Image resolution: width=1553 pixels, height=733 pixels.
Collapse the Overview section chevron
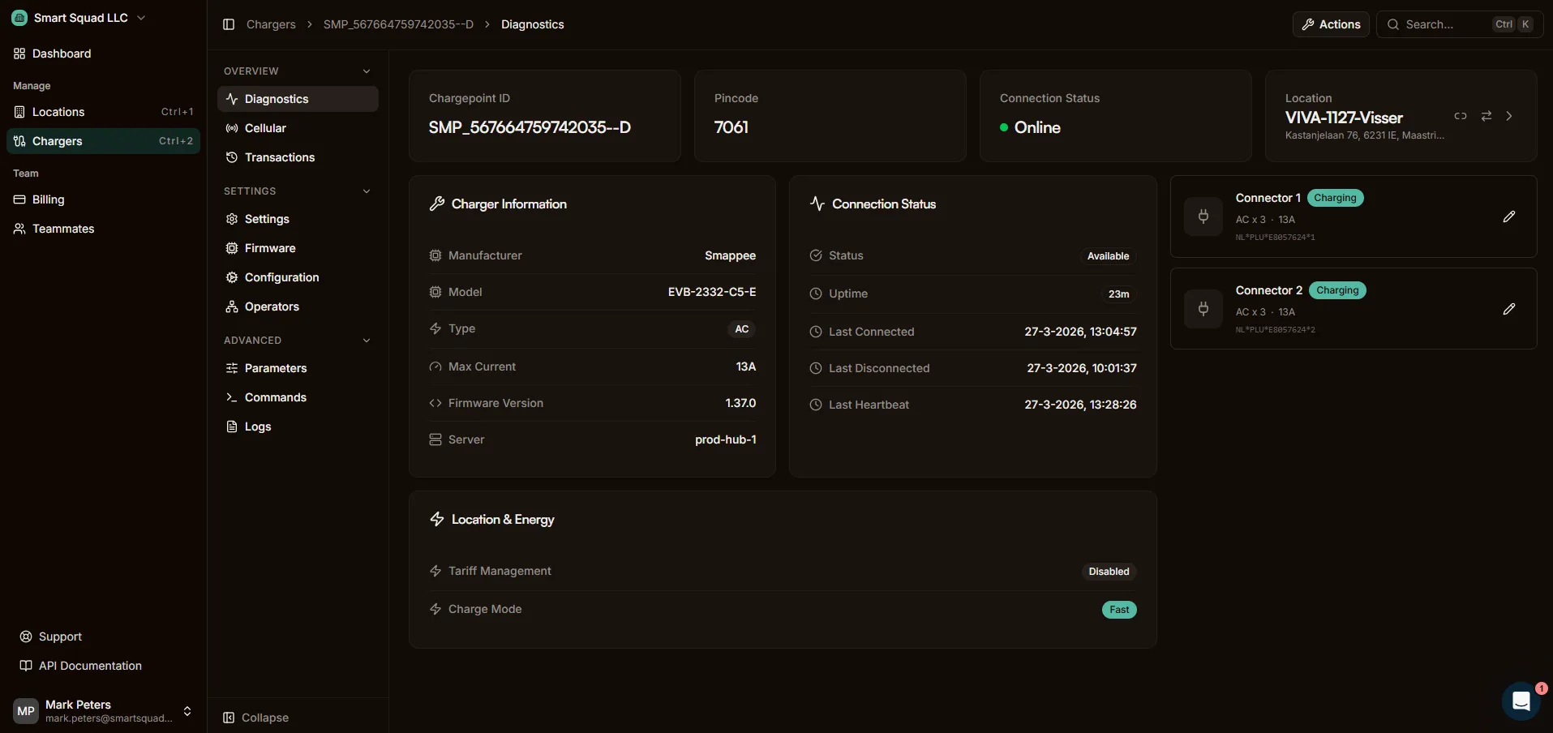tap(367, 71)
